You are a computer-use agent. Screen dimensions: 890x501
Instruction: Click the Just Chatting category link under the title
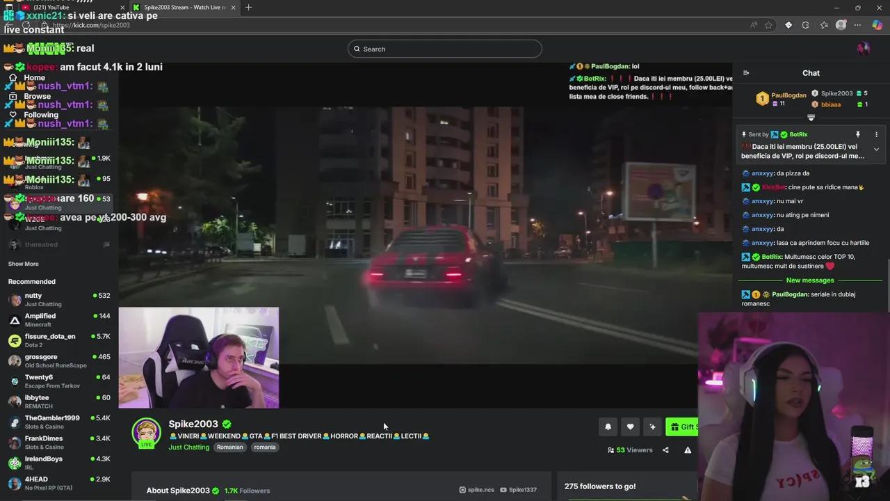[x=188, y=447]
